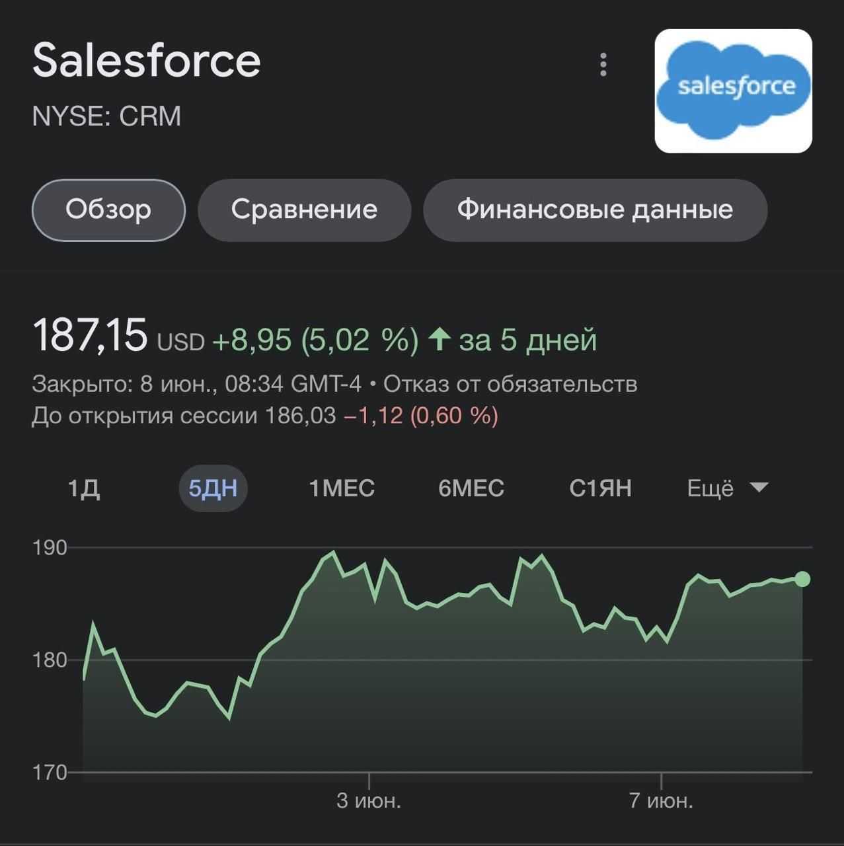Click the green endpoint dot on chart
Image resolution: width=844 pixels, height=846 pixels.
[802, 579]
